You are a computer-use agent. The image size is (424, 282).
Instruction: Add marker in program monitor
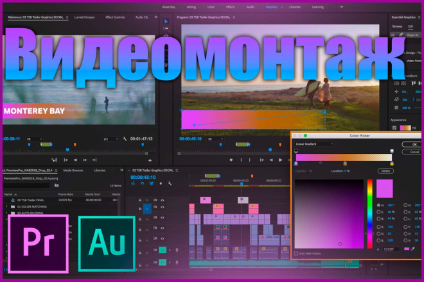tap(231, 160)
